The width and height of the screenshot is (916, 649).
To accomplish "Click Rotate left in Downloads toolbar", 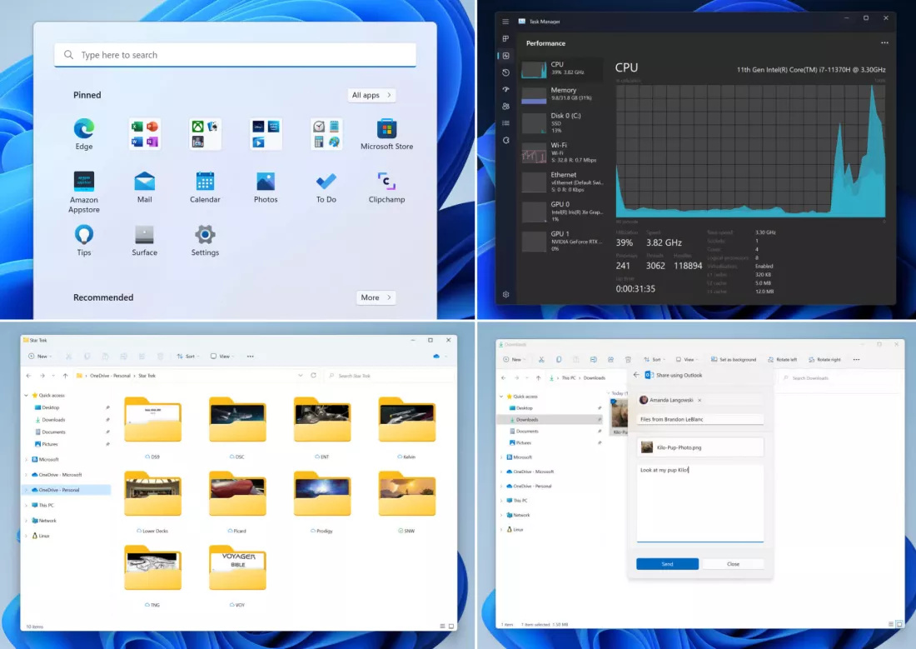I will (x=782, y=360).
